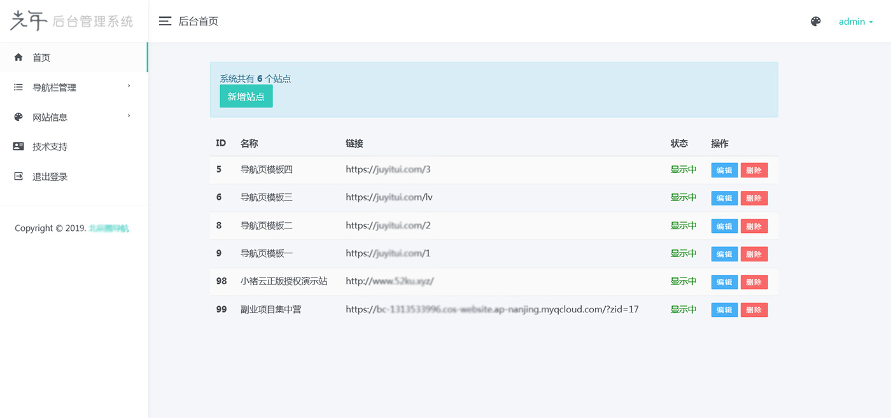Click 删除 for 副业项目集中营
Image resolution: width=891 pixels, height=418 pixels.
(754, 309)
